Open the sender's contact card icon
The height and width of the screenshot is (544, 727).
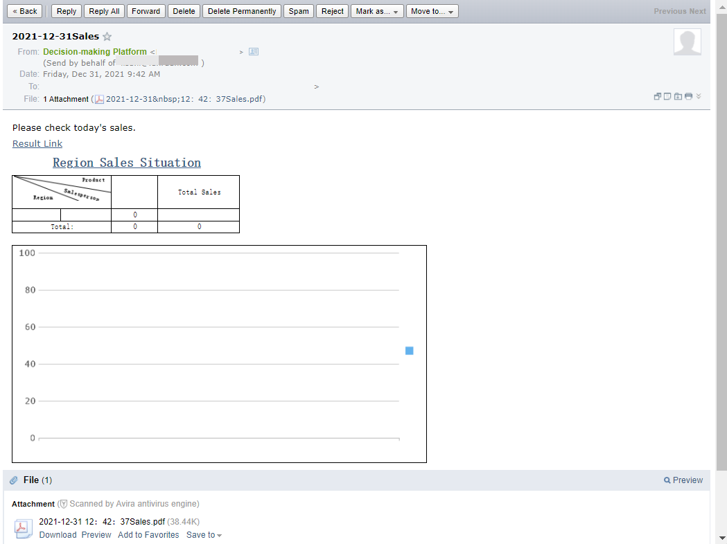pyautogui.click(x=254, y=51)
